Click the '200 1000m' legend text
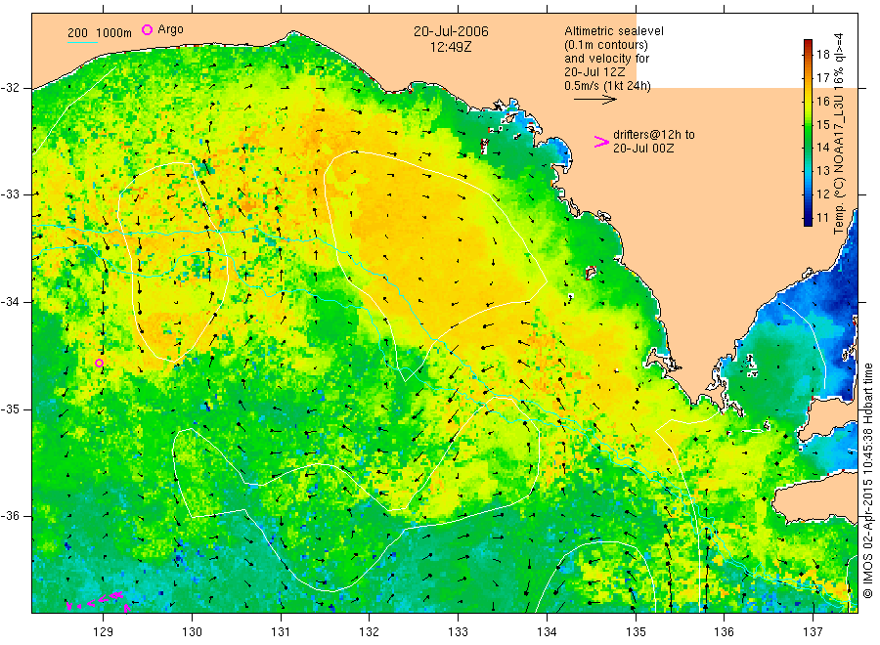The image size is (880, 645). coord(100,33)
